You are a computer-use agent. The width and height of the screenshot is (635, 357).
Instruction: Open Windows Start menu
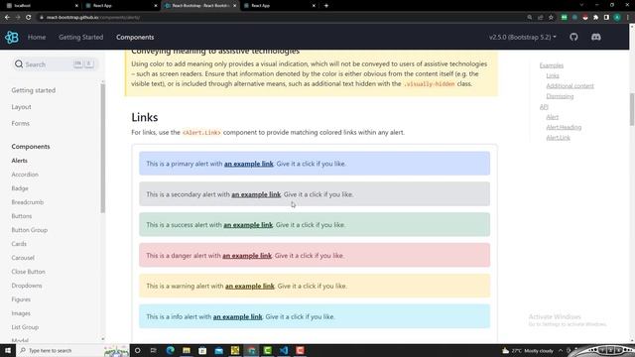point(8,350)
